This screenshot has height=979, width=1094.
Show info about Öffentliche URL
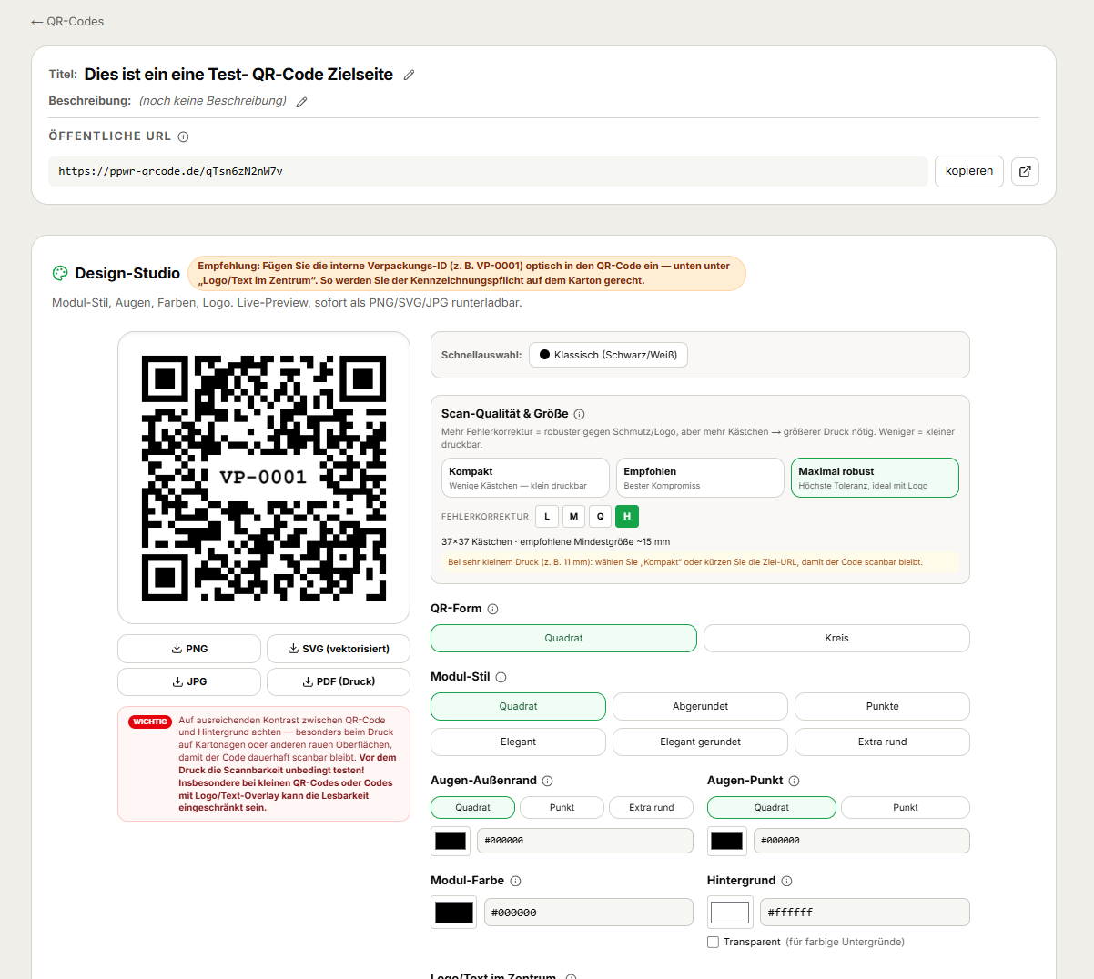click(x=183, y=136)
